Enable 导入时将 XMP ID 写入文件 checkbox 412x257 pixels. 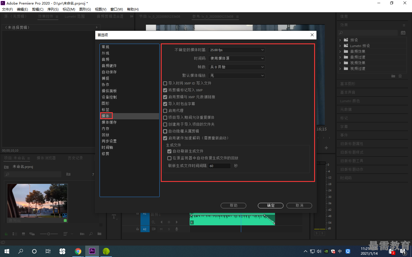tap(165, 83)
